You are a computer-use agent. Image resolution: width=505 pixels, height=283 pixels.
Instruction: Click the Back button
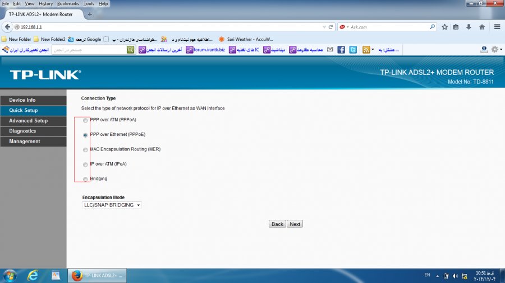(277, 224)
